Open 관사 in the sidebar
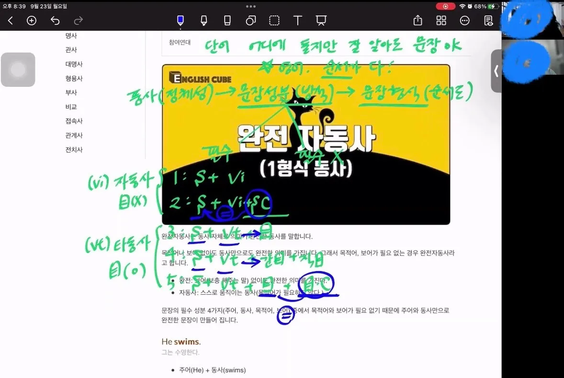This screenshot has width=564, height=378. coord(71,50)
